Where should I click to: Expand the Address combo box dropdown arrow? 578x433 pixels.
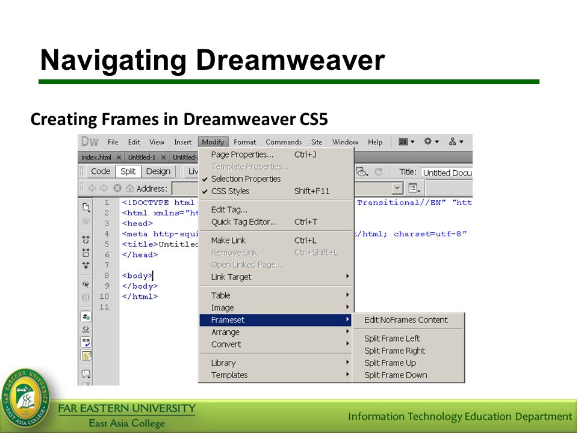point(397,188)
